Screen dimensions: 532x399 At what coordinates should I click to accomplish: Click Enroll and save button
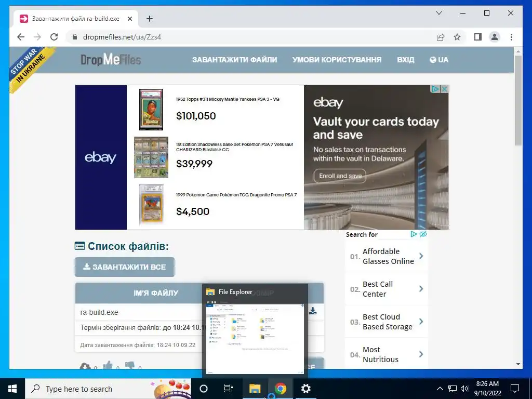coord(340,176)
